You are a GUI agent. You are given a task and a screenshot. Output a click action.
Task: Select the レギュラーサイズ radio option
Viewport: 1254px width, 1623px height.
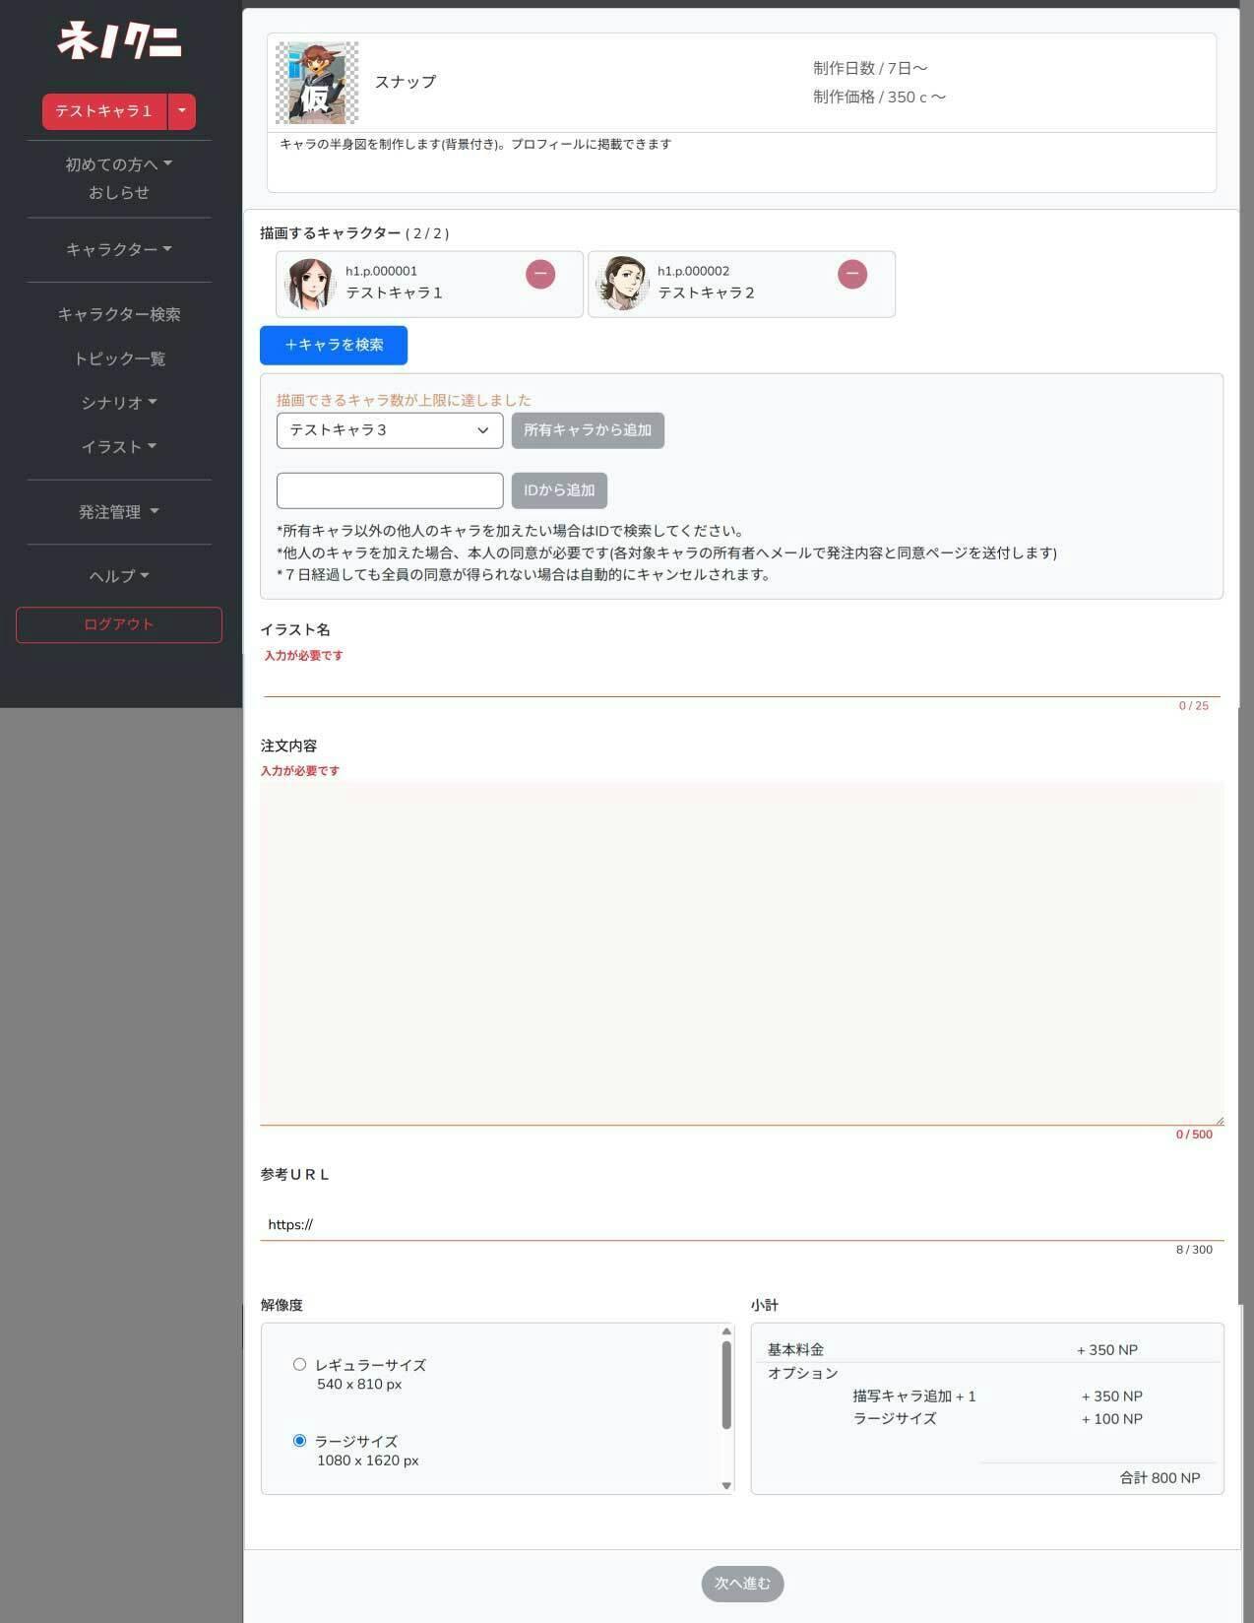pyautogui.click(x=299, y=1364)
